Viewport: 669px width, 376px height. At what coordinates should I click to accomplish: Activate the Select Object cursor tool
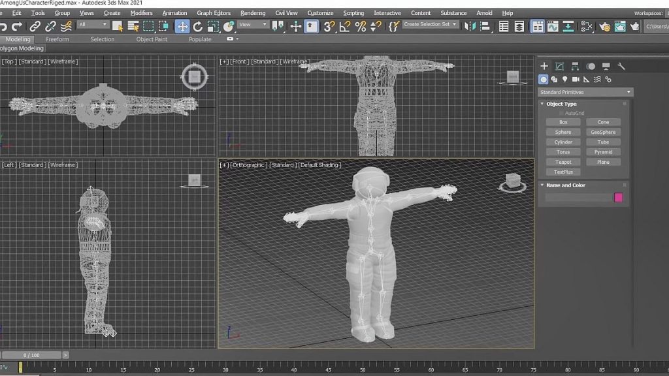pos(118,27)
